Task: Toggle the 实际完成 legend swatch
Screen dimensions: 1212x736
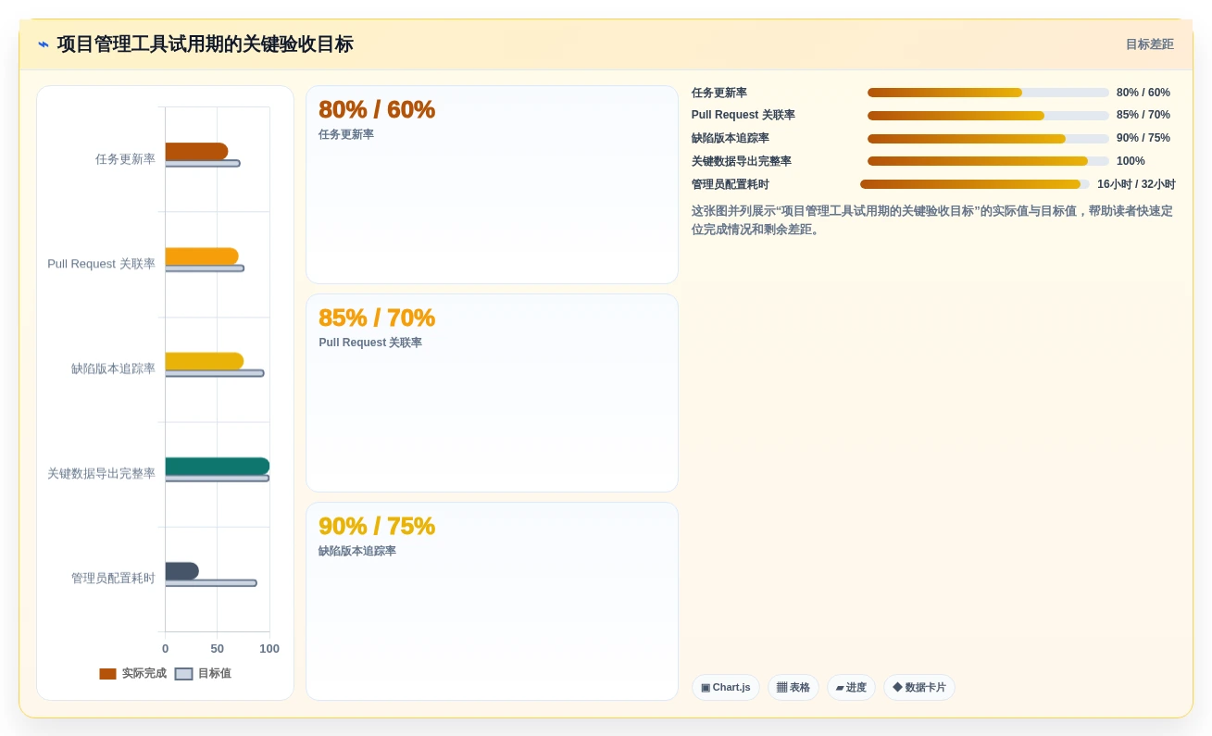Action: [108, 674]
